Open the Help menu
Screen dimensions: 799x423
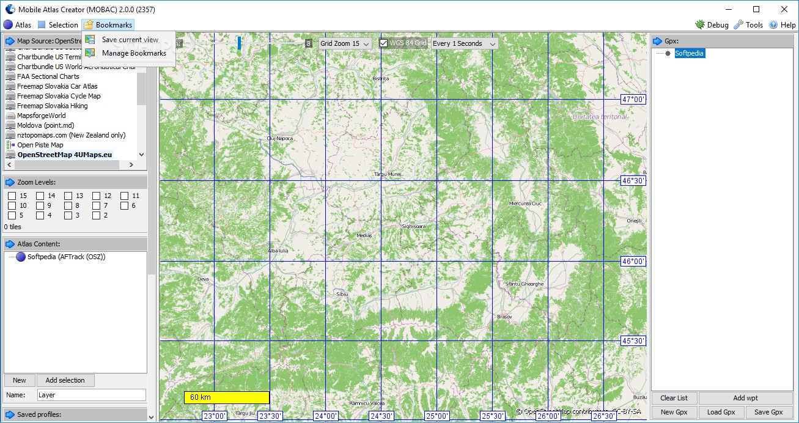[782, 25]
